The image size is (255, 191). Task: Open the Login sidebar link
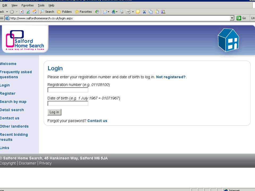[5, 85]
